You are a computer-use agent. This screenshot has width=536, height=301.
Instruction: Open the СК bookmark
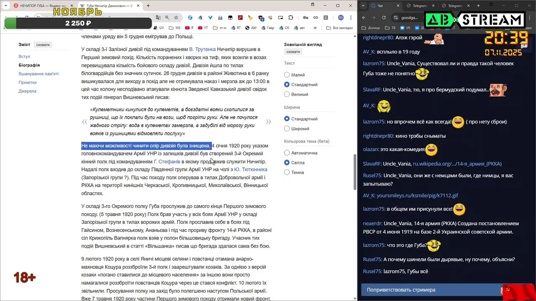284,28
